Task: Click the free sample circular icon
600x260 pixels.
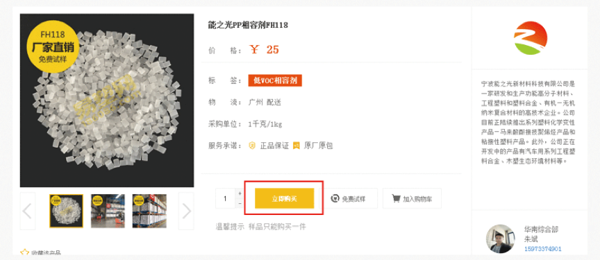Action: pos(335,198)
